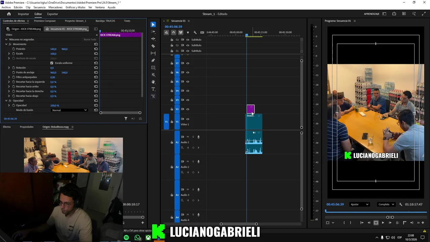Viewport: 430px width, 242px height.
Task: Switch to the Importar workspace
Action: (24, 14)
